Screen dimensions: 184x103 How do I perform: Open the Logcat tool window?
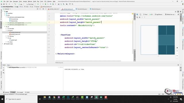point(20,92)
